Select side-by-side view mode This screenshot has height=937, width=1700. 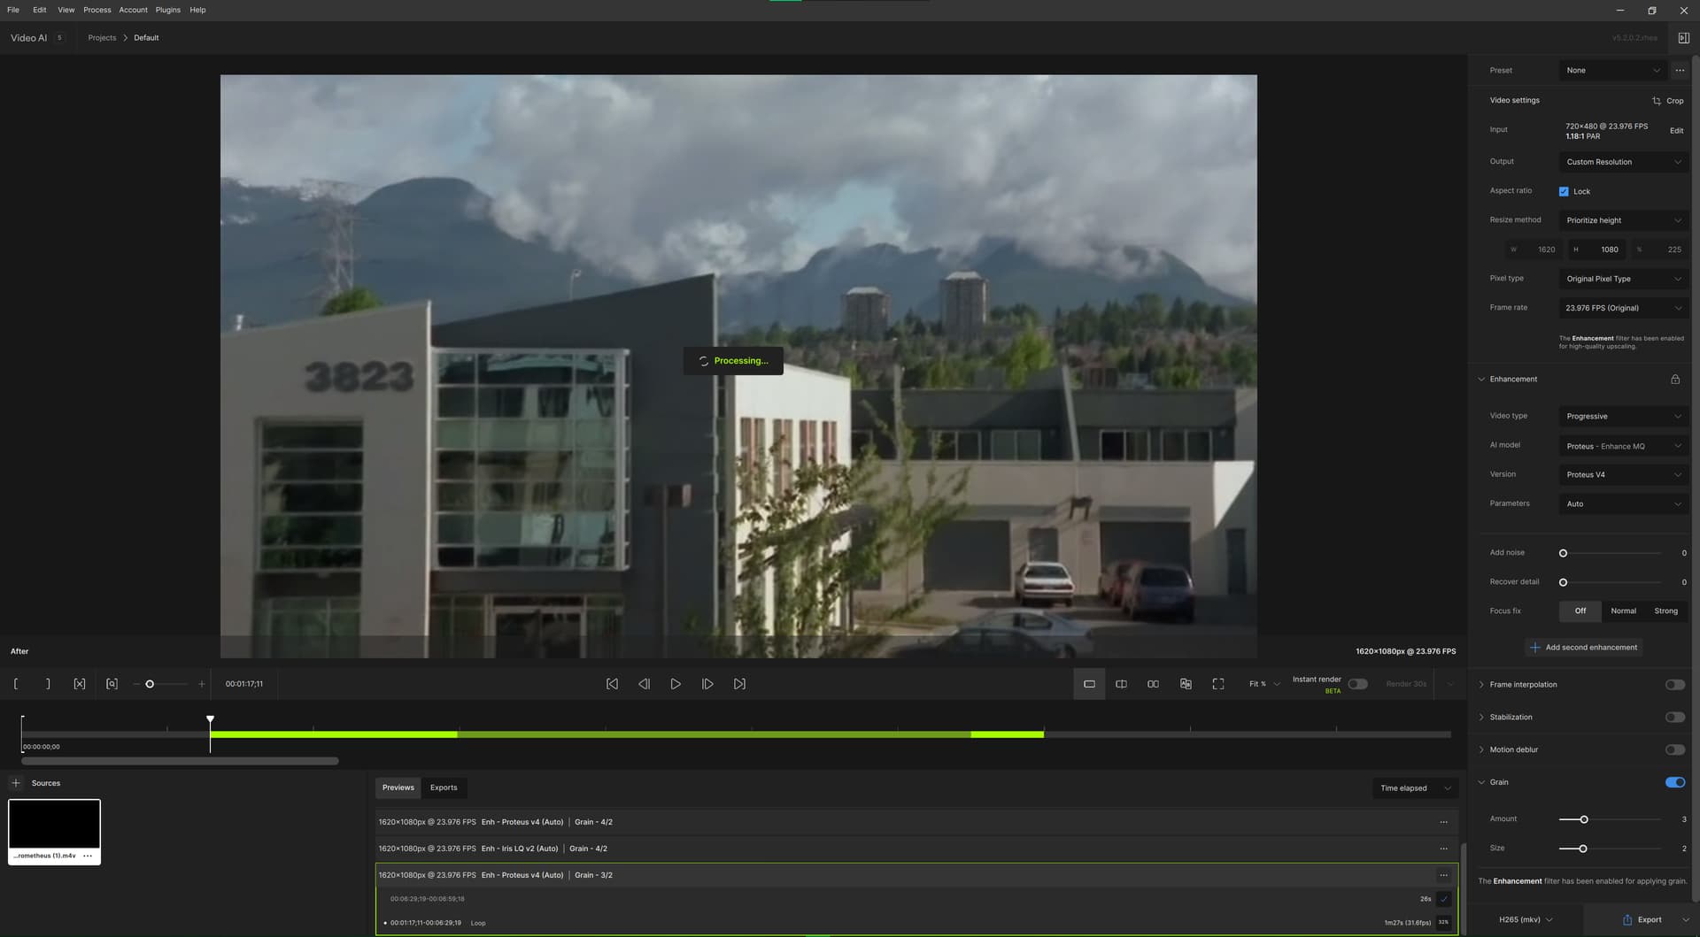pos(1153,684)
